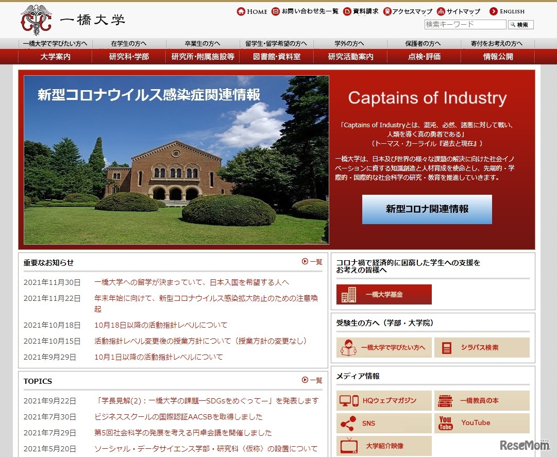Open the 2021年11月30日 留学 entry notice
The image size is (557, 457).
(x=192, y=282)
